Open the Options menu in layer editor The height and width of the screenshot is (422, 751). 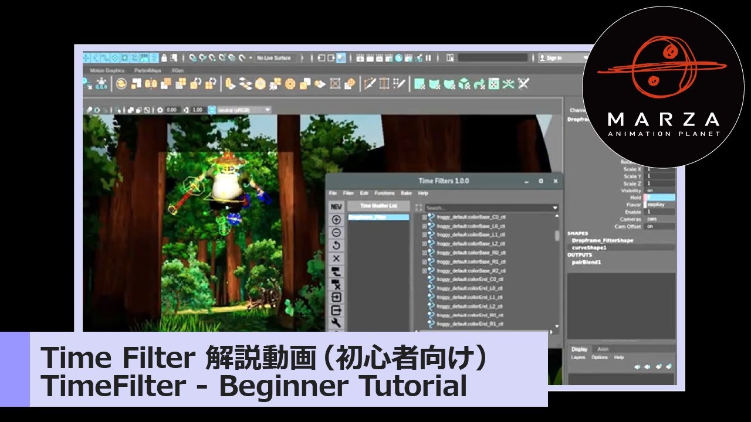click(x=599, y=357)
